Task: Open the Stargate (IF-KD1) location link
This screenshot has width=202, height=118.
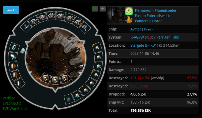Action: click(144, 45)
